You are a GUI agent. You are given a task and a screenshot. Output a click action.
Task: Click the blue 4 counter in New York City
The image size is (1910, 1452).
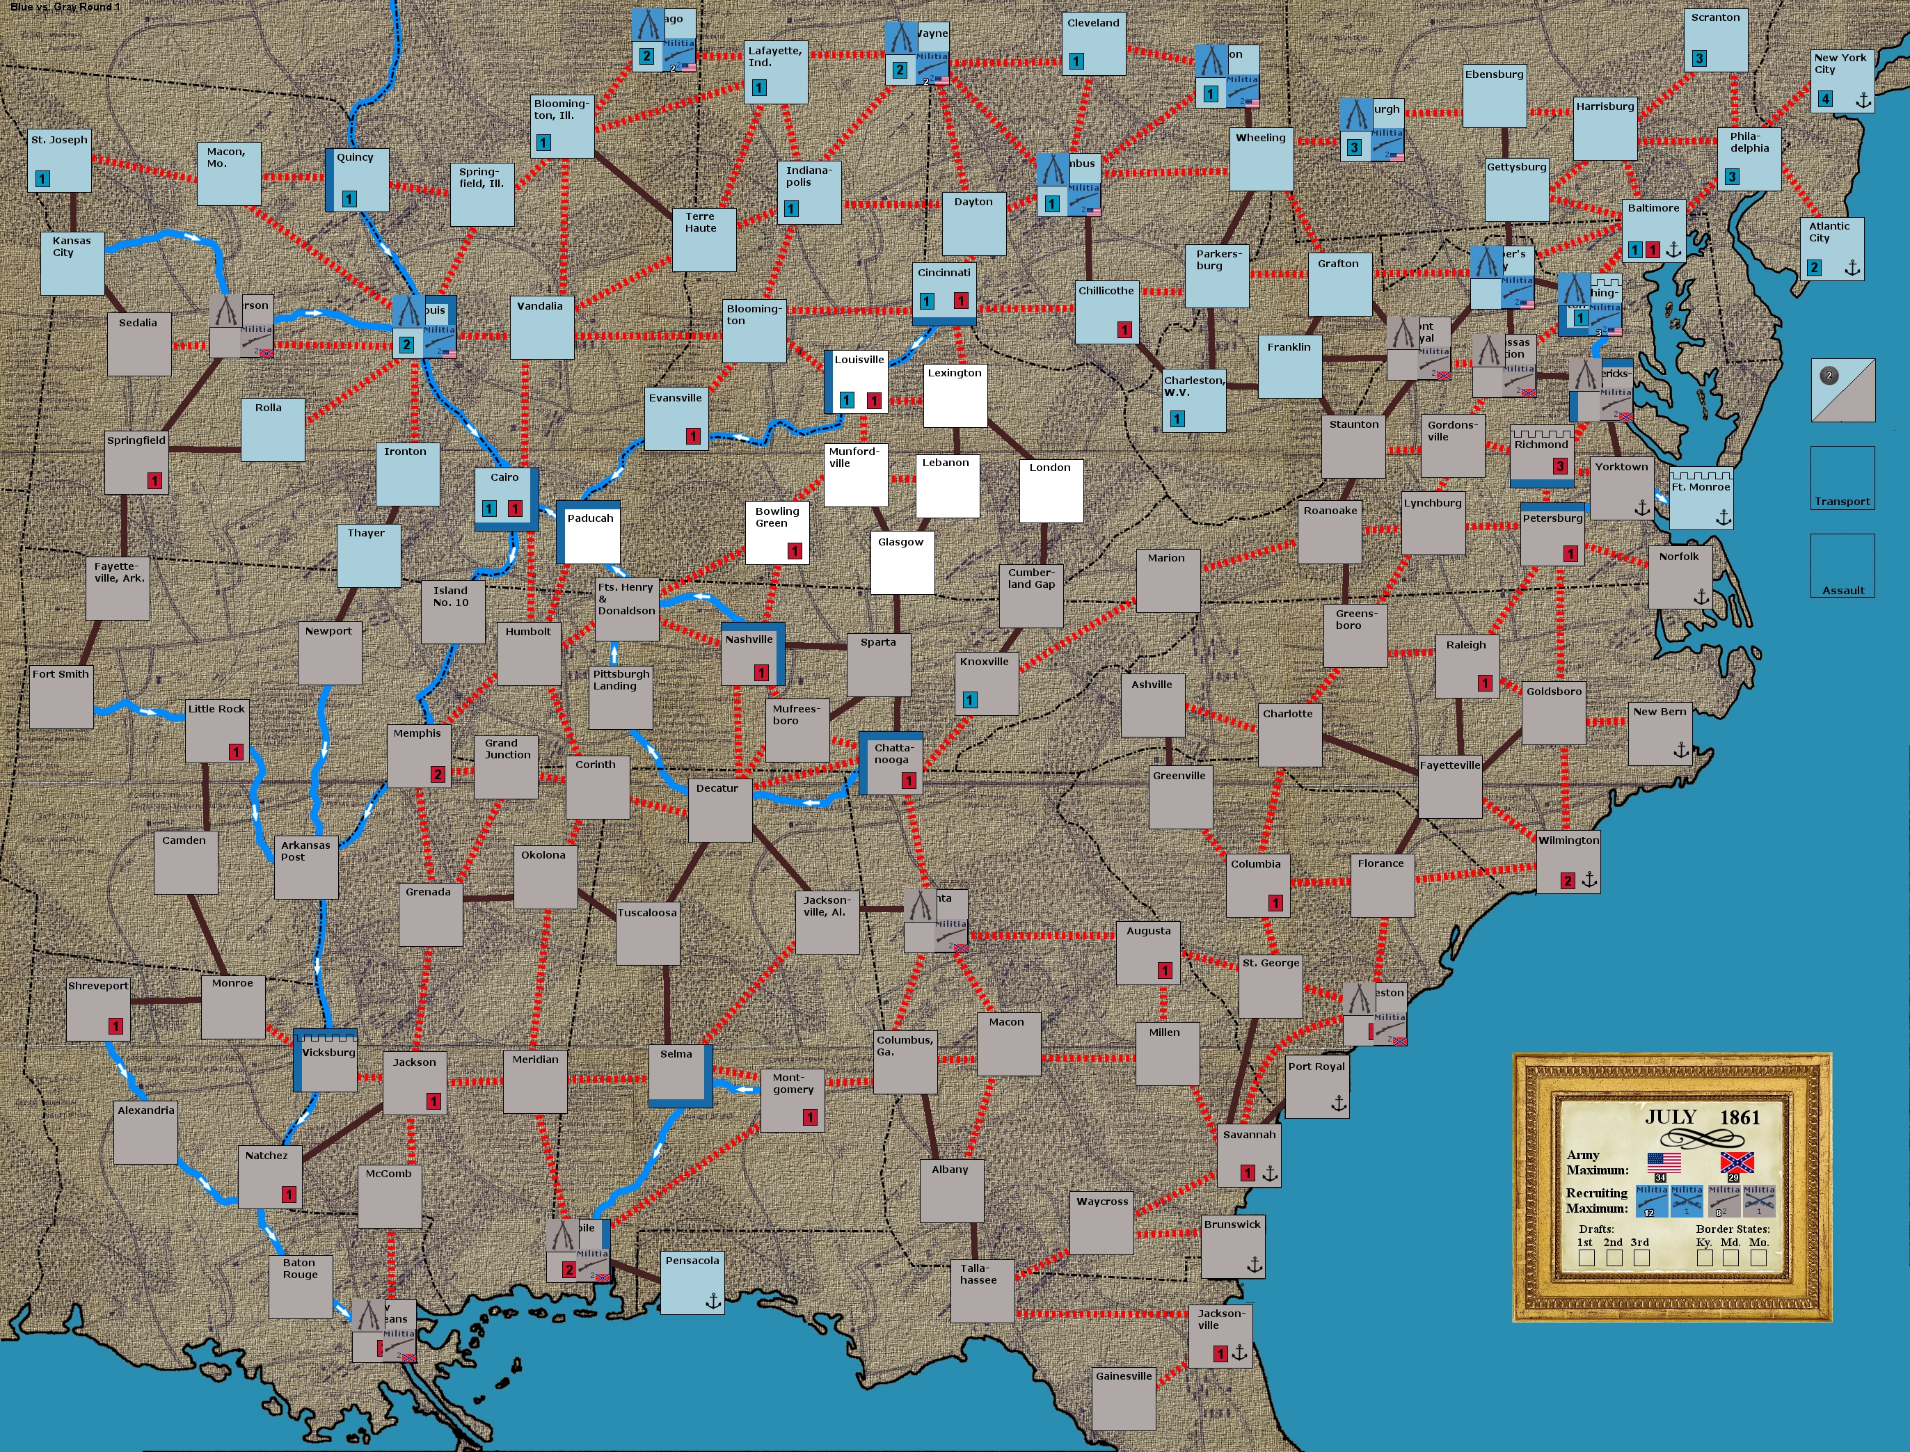tap(1825, 99)
